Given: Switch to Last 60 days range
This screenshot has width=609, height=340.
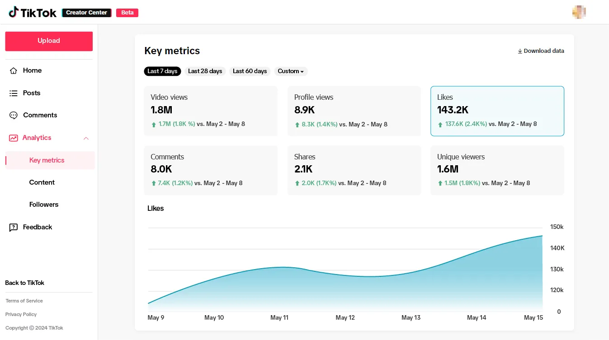Looking at the screenshot, I should pos(250,71).
